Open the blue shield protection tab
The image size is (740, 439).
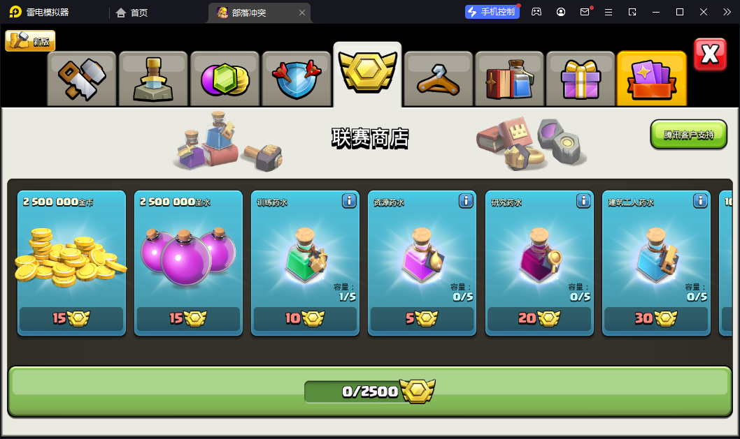point(297,79)
